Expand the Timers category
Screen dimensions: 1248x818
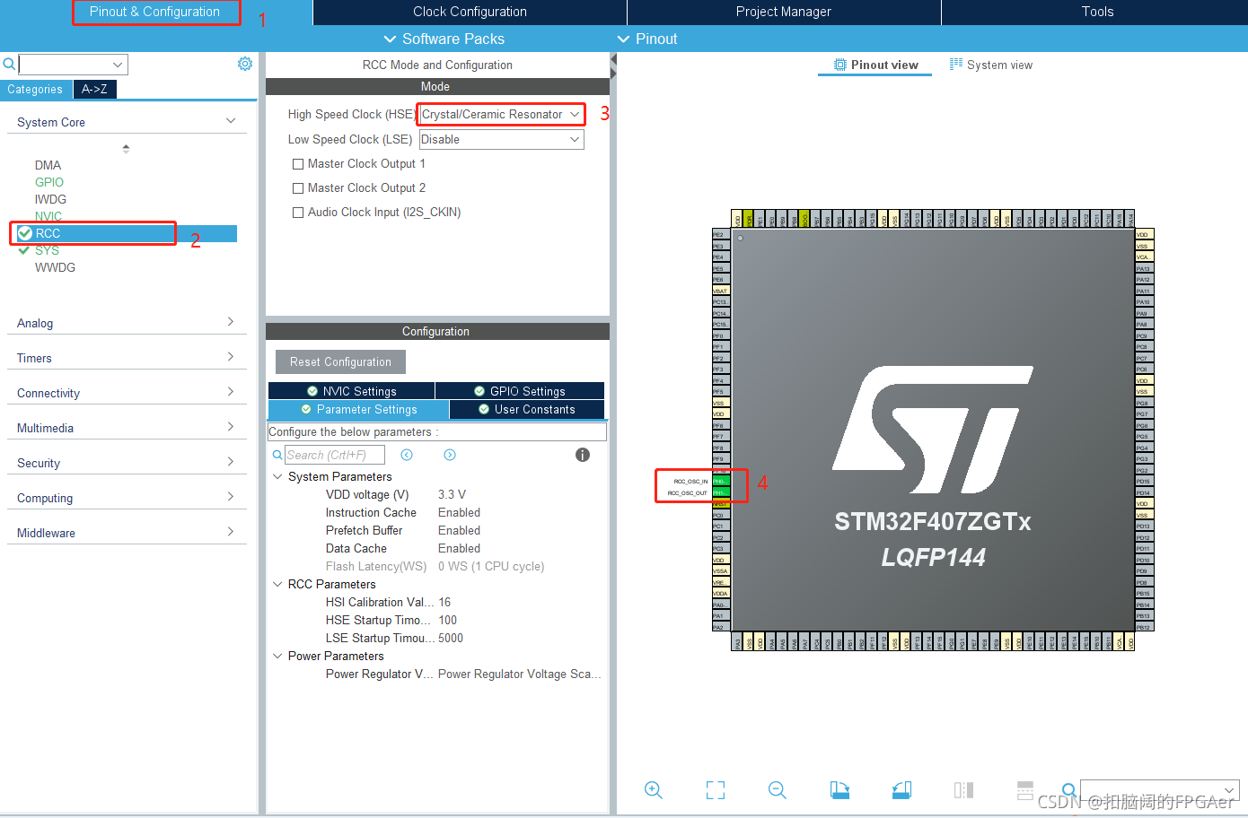tap(231, 357)
